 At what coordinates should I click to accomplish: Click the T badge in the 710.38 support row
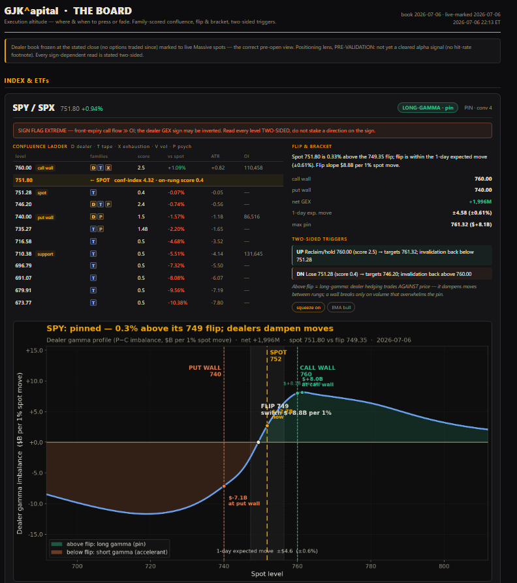pos(93,254)
